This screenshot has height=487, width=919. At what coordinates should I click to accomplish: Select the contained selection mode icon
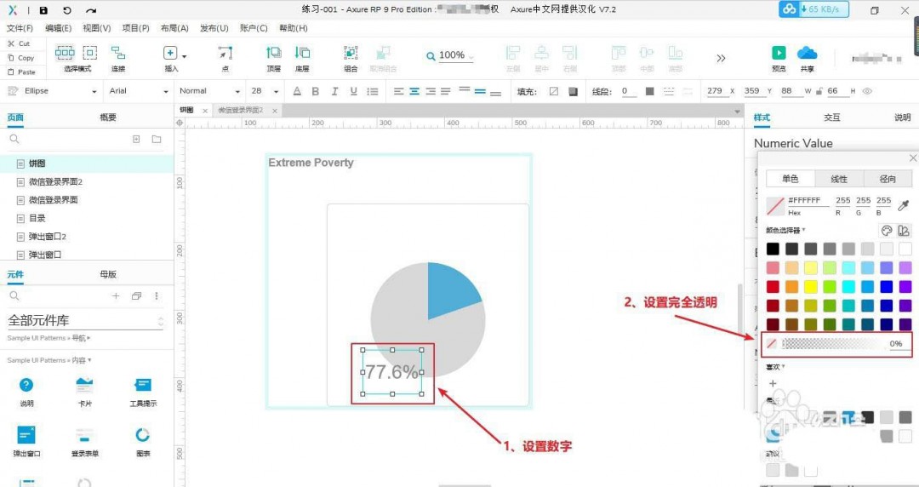pos(89,53)
